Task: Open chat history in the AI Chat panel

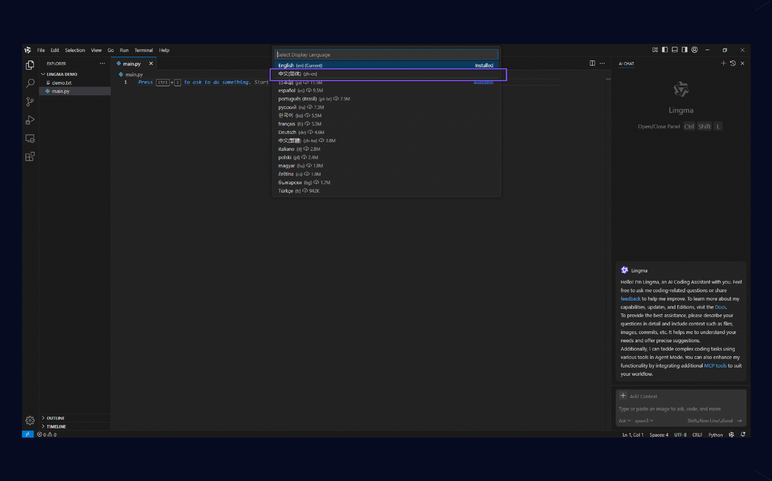Action: tap(733, 63)
